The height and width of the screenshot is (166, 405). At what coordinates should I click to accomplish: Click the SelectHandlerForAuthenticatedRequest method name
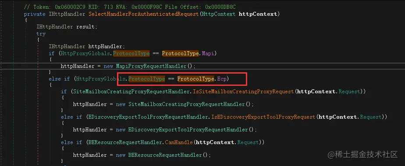[x=144, y=14]
